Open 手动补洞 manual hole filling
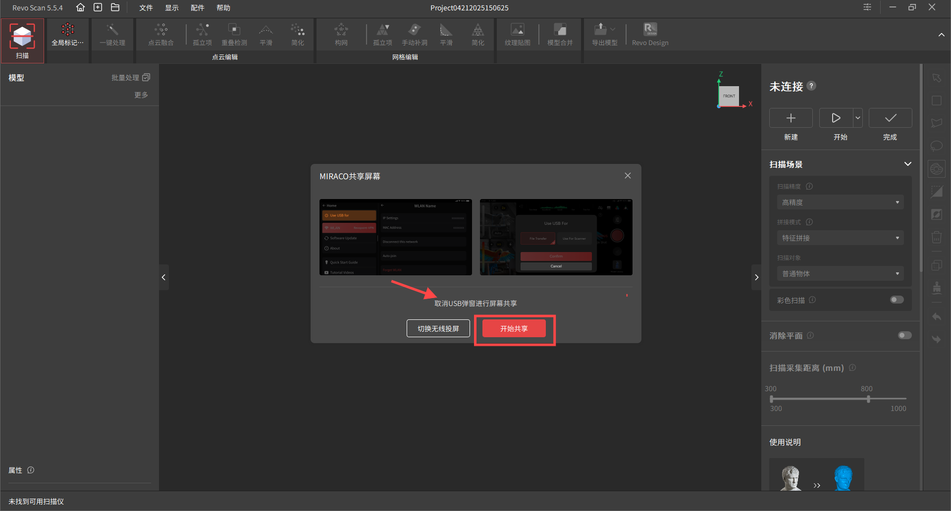 tap(415, 35)
